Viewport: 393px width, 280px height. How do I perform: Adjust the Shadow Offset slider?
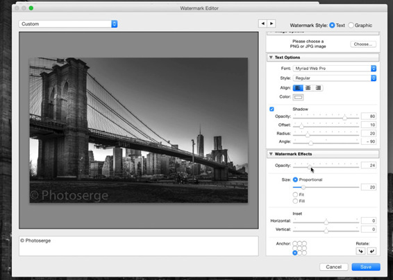301,126
